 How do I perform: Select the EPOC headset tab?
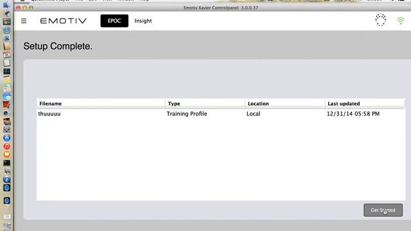(x=114, y=21)
